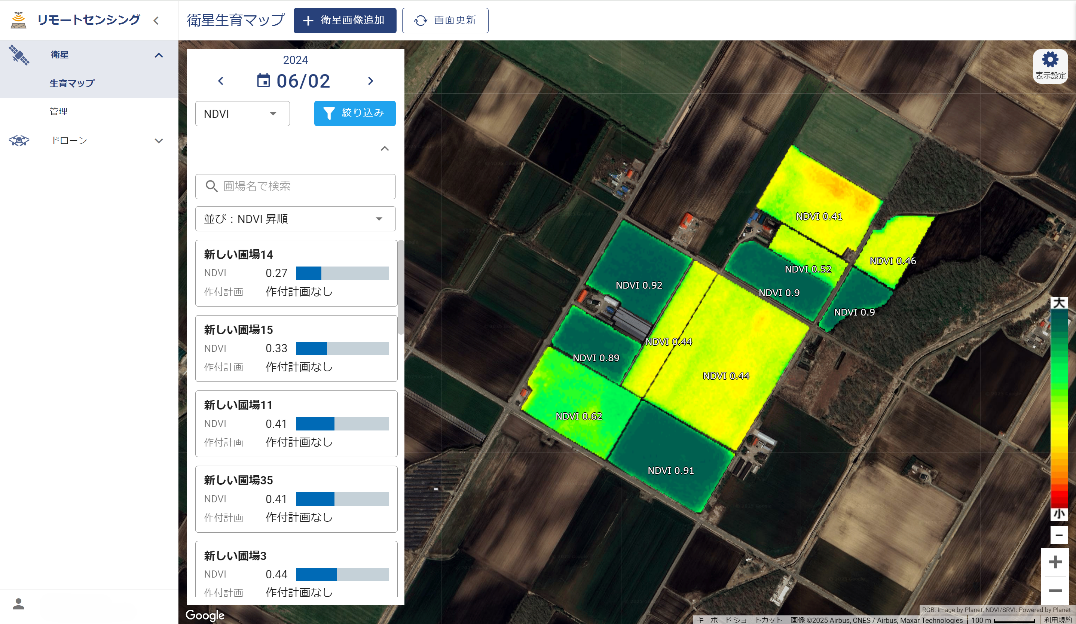Click the map zoom-in plus icon
1076x624 pixels.
point(1055,561)
